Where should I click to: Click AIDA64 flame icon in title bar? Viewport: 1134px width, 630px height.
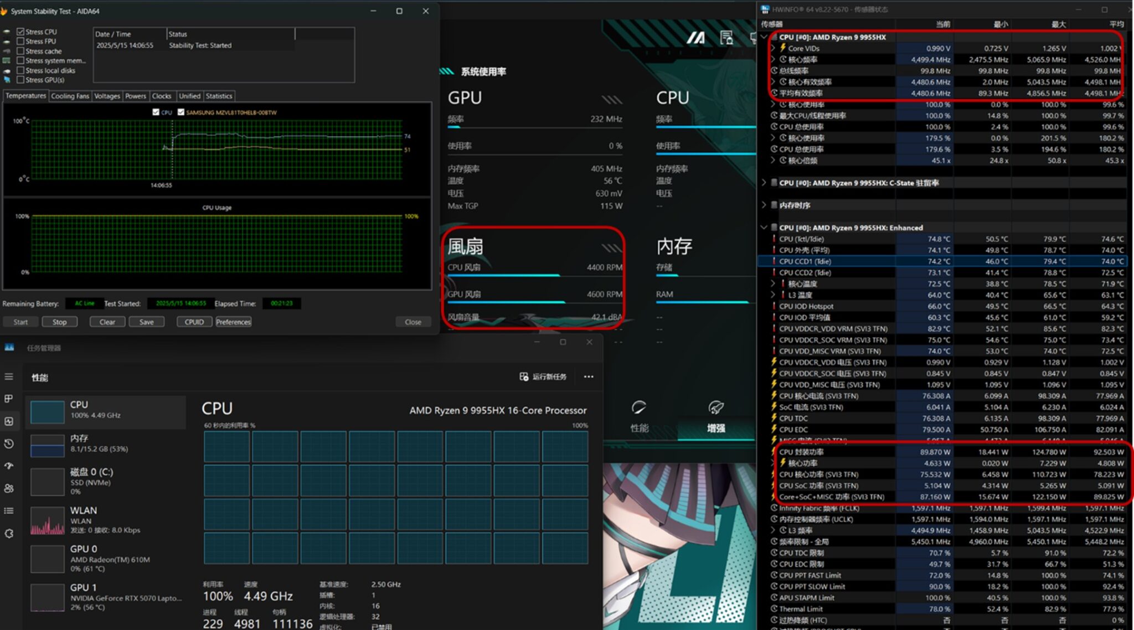[x=4, y=11]
